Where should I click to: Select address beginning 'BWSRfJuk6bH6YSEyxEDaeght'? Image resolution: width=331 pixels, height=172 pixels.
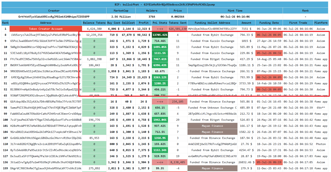coord(46,65)
